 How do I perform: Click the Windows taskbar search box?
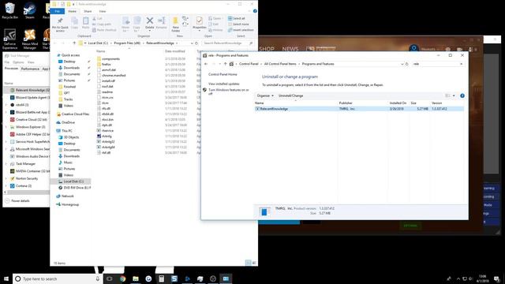coord(58,278)
